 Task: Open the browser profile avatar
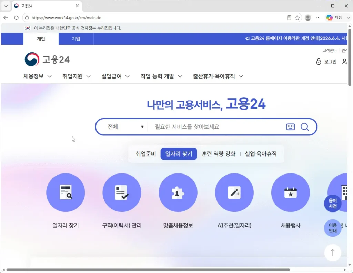(308, 18)
